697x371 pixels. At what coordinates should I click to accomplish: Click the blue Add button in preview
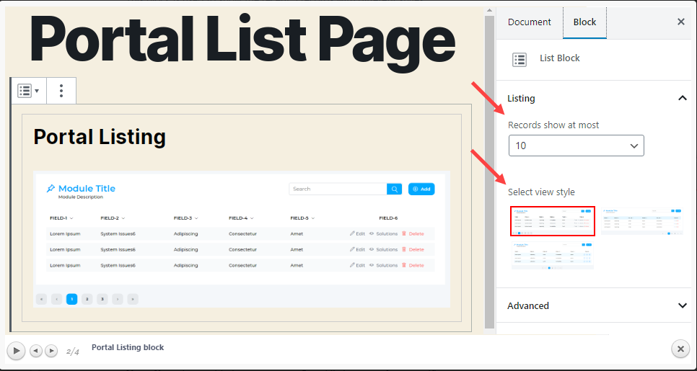421,189
